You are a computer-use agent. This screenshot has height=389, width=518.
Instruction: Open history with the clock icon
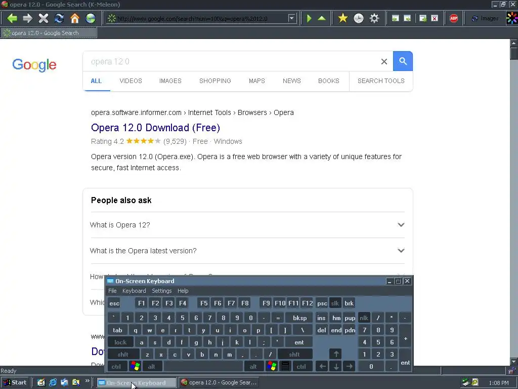[x=359, y=18]
